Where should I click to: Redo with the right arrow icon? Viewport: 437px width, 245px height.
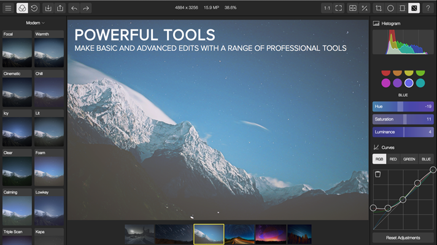point(86,8)
